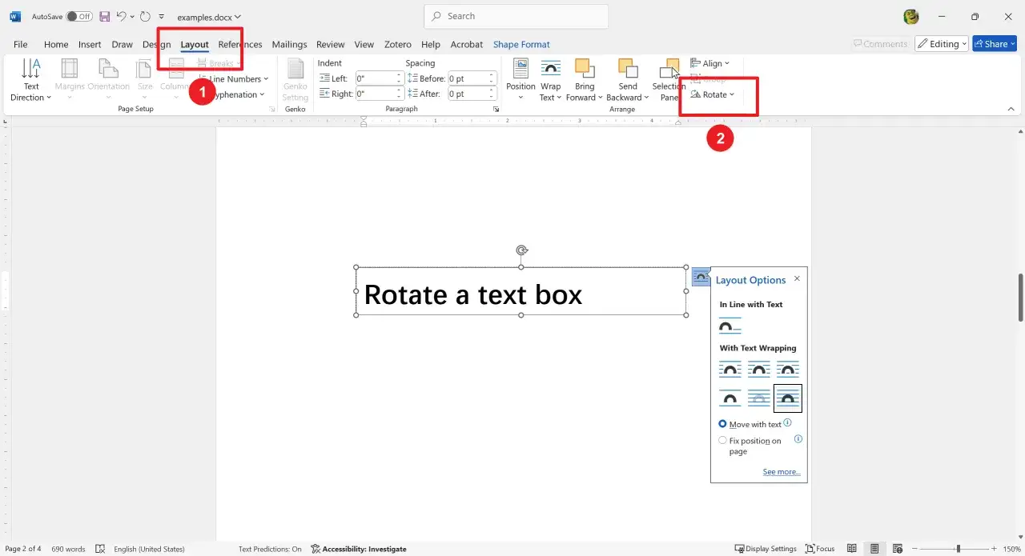Open Customize Quick Access Toolbar dropdown
This screenshot has height=556, width=1025.
coord(162,16)
